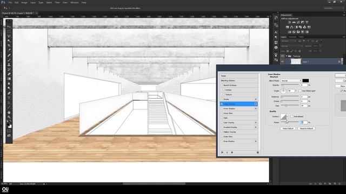The image size is (346, 194).
Task: Click the plus button on Color Overlay row
Action: [256, 122]
